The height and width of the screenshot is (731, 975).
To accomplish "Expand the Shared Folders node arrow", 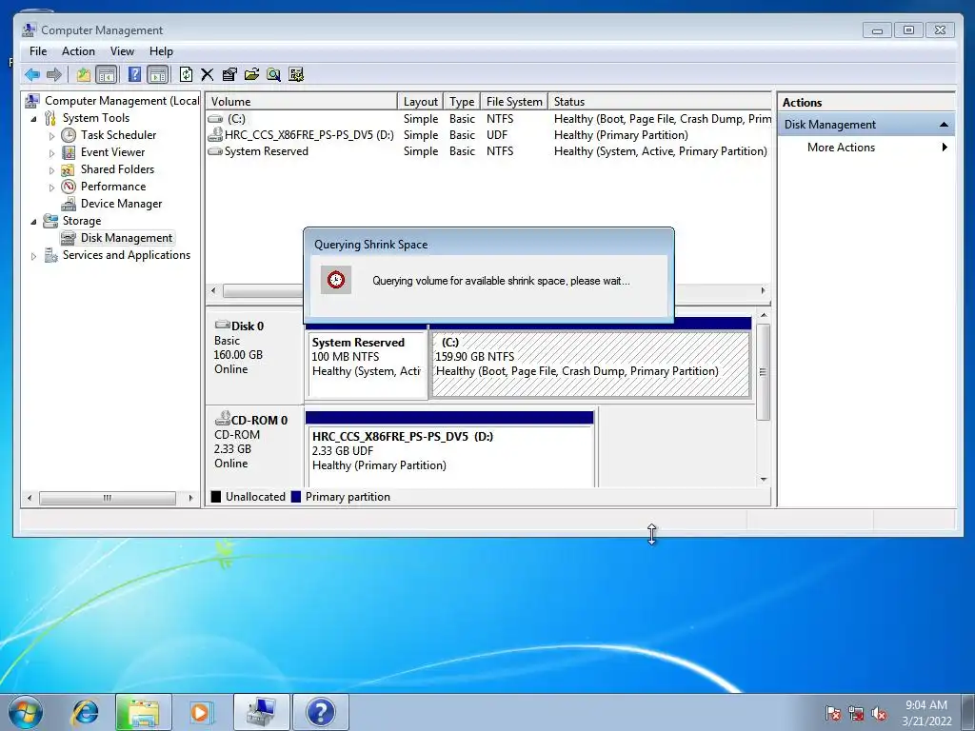I will [51, 169].
